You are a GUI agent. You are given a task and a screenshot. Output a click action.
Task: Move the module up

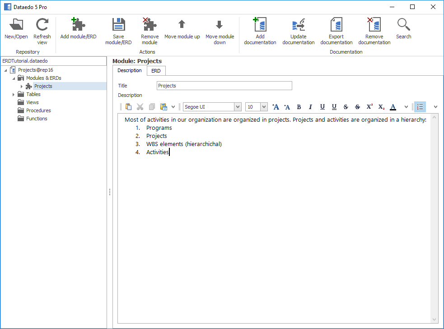click(x=182, y=25)
